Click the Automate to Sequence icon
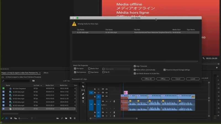 tap(58, 118)
